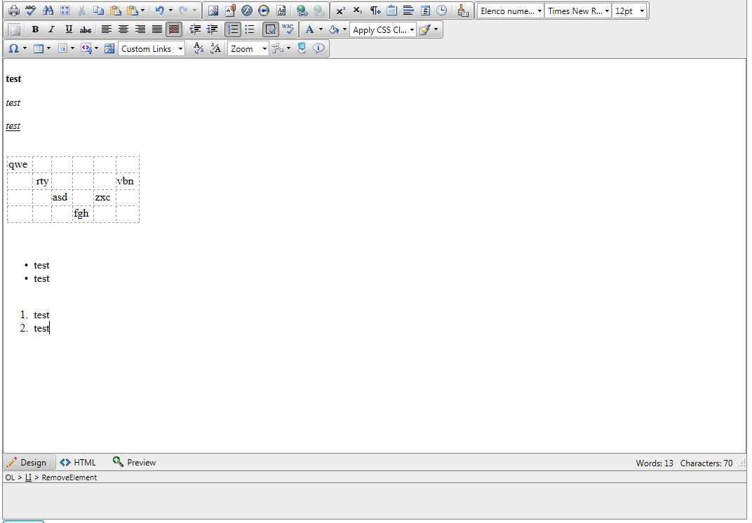Open the Media Manager
The height and width of the screenshot is (523, 752).
click(264, 10)
